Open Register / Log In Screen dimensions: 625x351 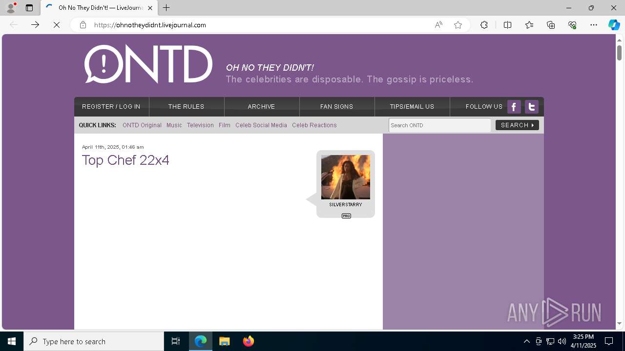pyautogui.click(x=111, y=107)
